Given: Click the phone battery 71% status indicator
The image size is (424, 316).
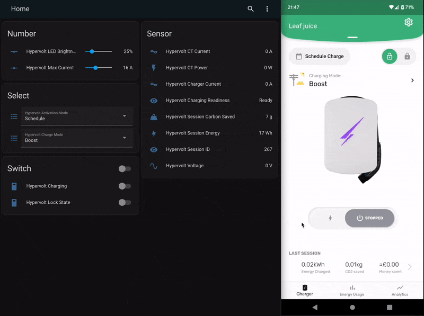Looking at the screenshot, I should pos(408,7).
